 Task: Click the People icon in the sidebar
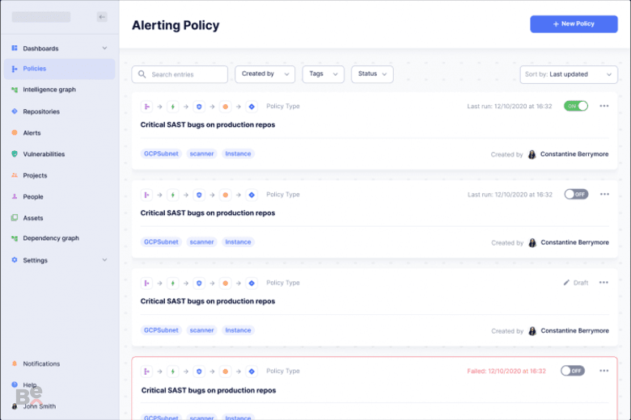point(15,196)
